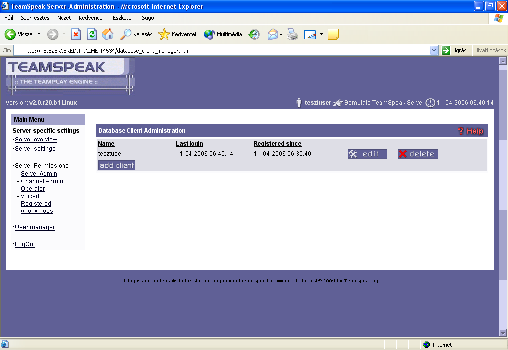The height and width of the screenshot is (350, 508).
Task: Click the add client button
Action: click(117, 165)
